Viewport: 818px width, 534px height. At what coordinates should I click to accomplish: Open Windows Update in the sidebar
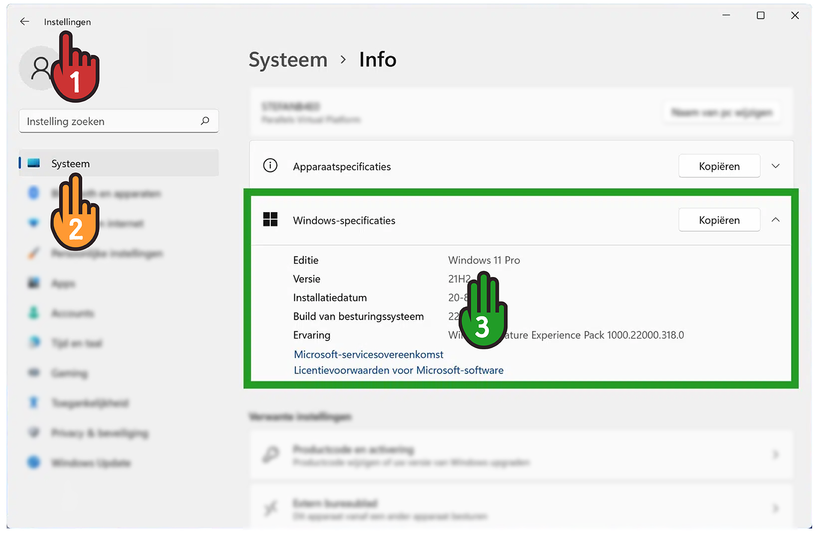(90, 463)
